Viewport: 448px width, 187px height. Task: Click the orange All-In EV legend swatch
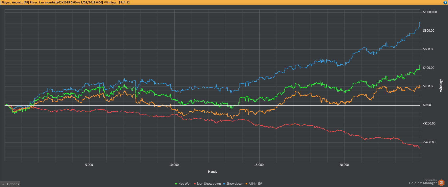pyautogui.click(x=247, y=184)
